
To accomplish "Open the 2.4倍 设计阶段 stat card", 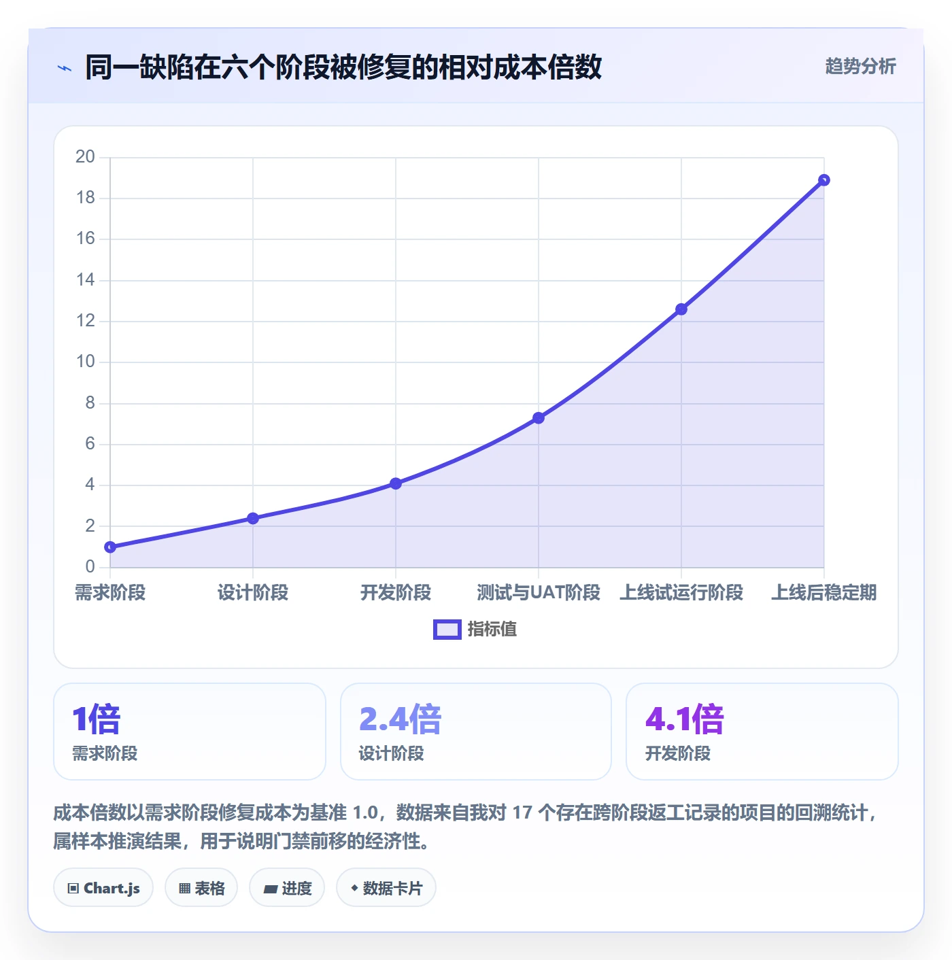I will click(x=476, y=732).
